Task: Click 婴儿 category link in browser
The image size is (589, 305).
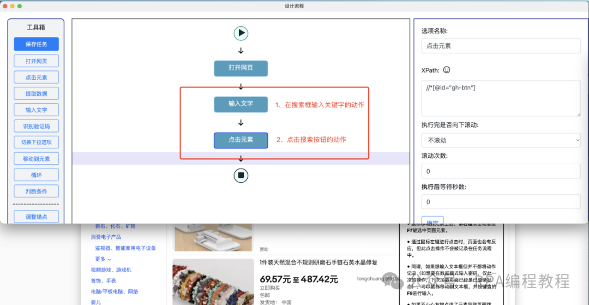Action: point(96,302)
